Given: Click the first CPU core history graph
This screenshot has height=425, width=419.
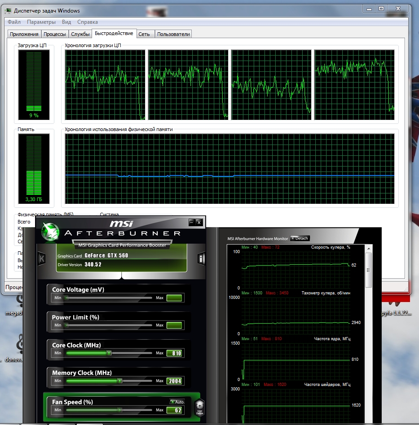Looking at the screenshot, I should point(105,84).
